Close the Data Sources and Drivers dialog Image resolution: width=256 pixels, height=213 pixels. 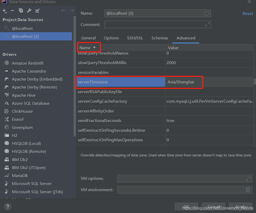pyautogui.click(x=249, y=2)
